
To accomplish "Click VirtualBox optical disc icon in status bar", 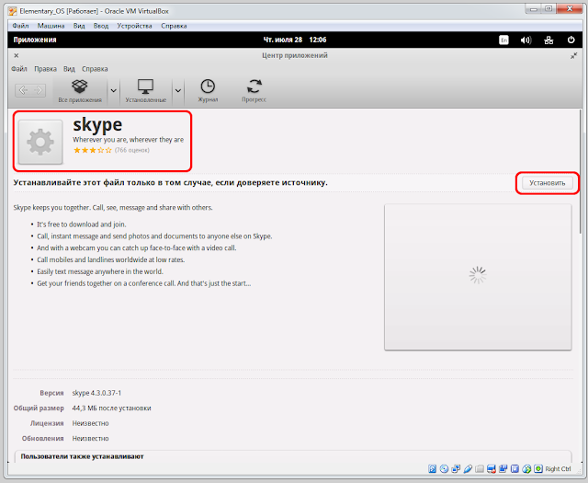I will [x=444, y=468].
